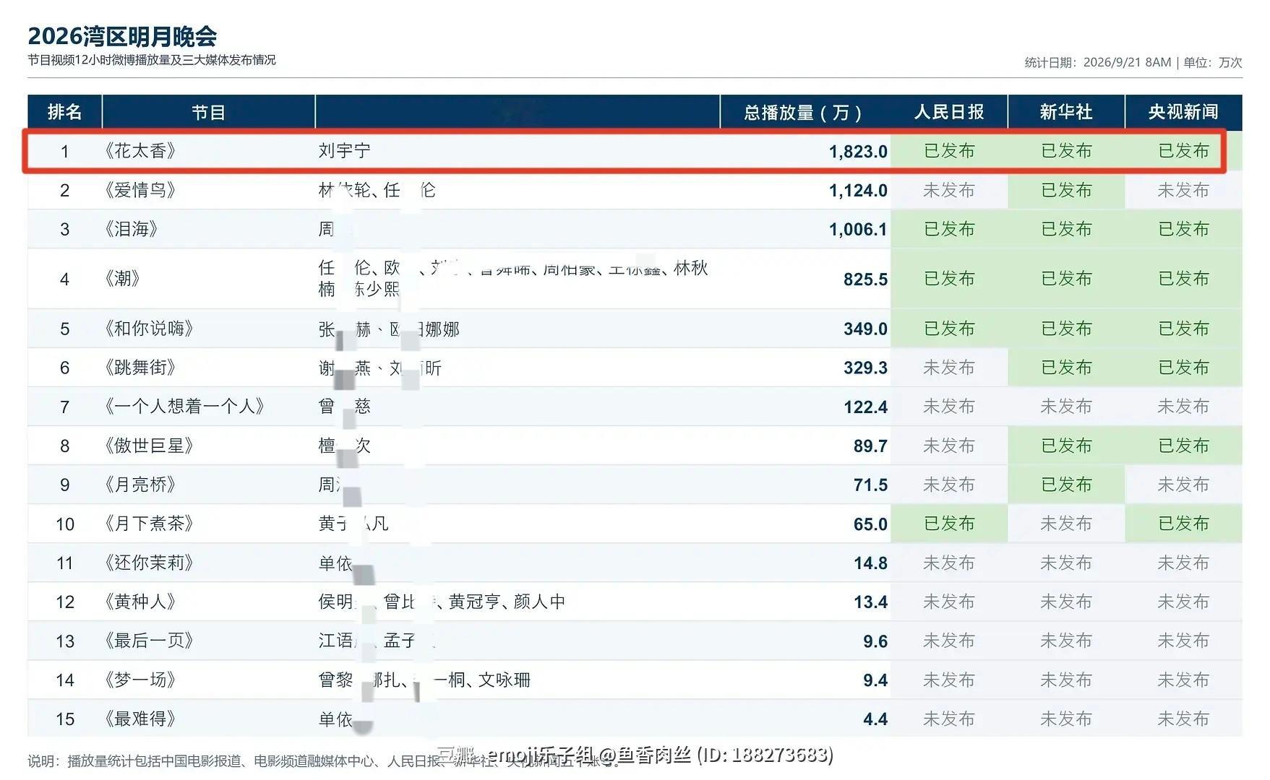This screenshot has width=1270, height=780.
Task: Select the program name 《还你茉莉》
Action: pos(149,563)
